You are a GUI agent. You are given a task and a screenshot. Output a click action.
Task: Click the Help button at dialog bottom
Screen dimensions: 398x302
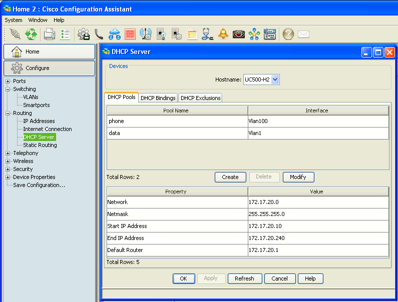[x=310, y=278]
